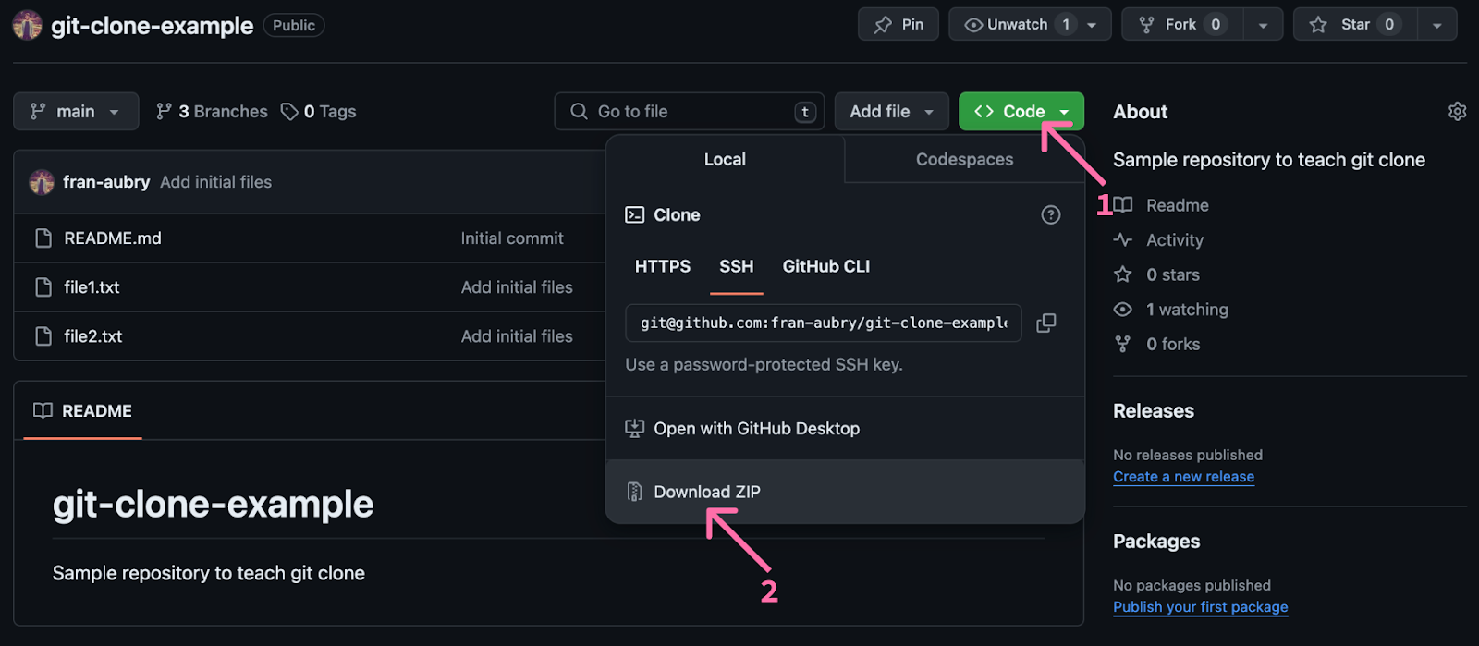View the 3 Branches list
This screenshot has height=646, width=1479.
coord(212,112)
